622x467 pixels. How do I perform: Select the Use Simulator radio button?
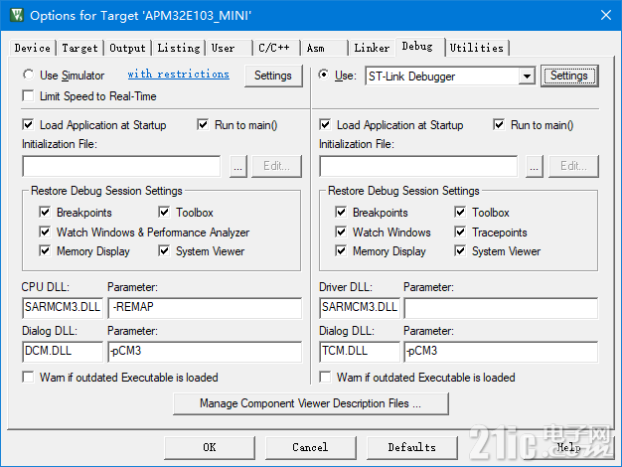(x=28, y=75)
